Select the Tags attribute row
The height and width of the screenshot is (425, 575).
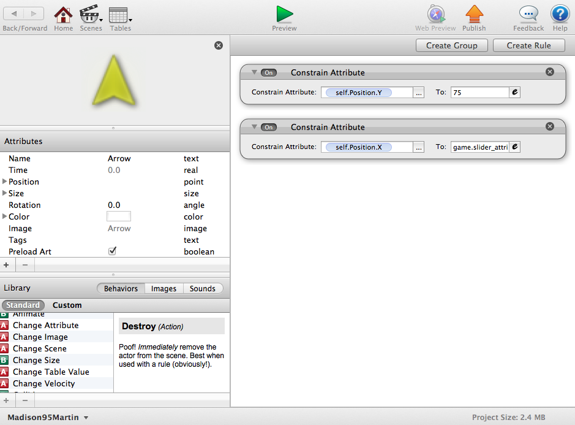(115, 240)
